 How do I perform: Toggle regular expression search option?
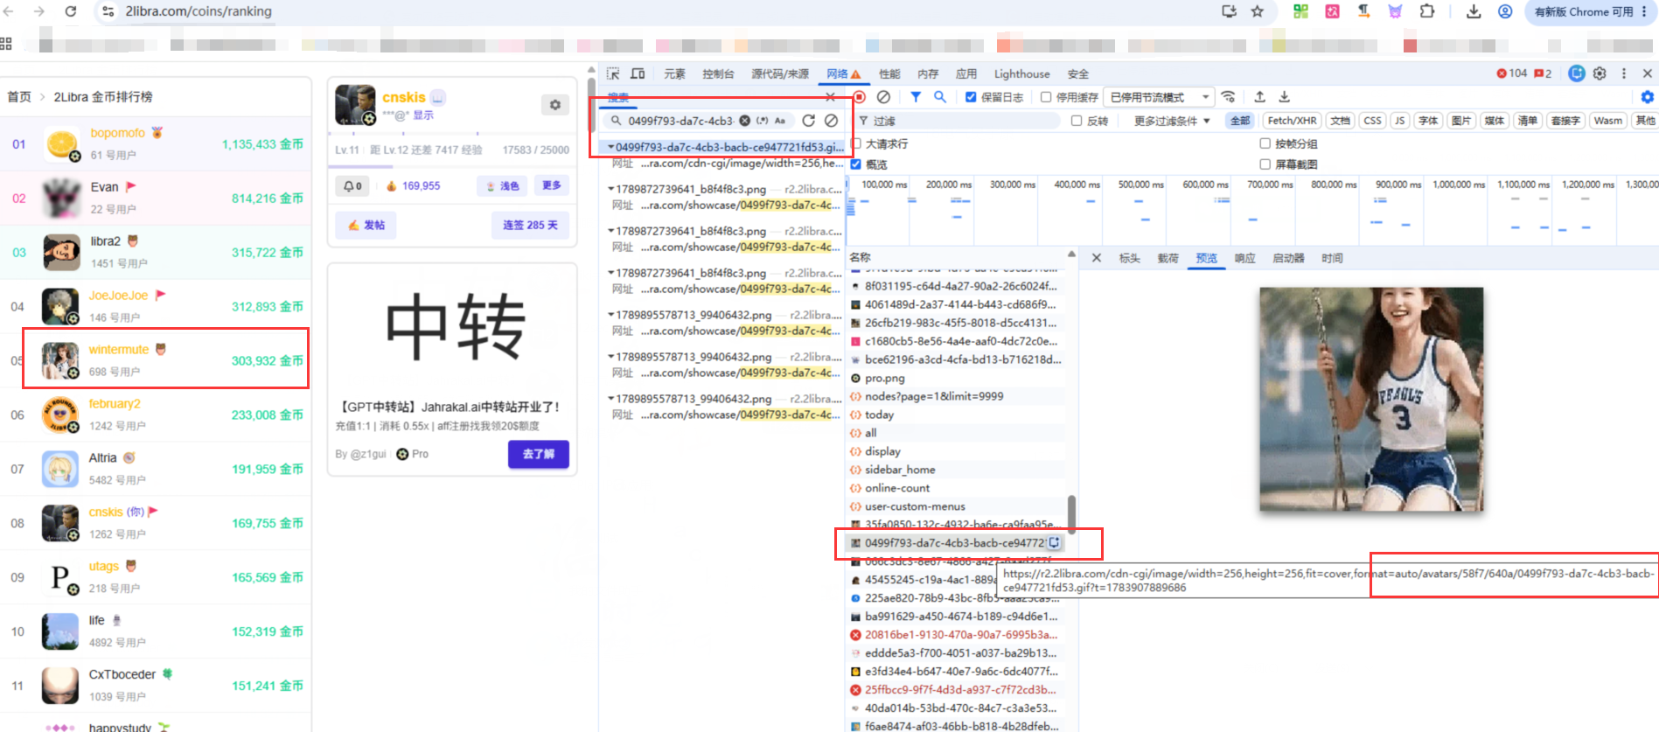coord(763,121)
